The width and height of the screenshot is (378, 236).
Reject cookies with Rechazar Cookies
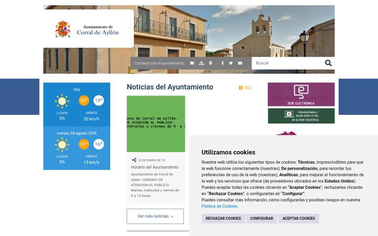[223, 218]
